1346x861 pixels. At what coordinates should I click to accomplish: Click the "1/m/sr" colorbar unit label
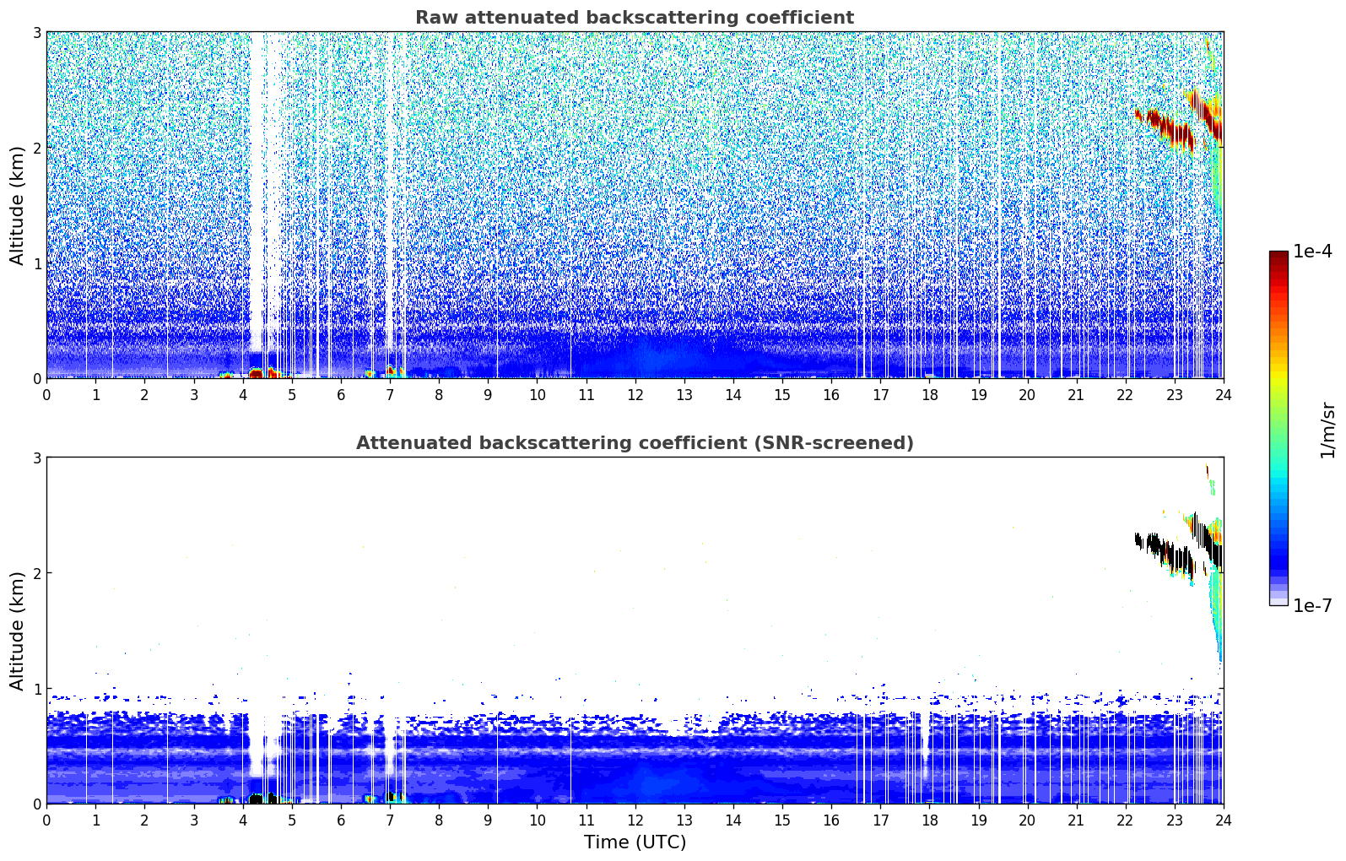(1327, 430)
